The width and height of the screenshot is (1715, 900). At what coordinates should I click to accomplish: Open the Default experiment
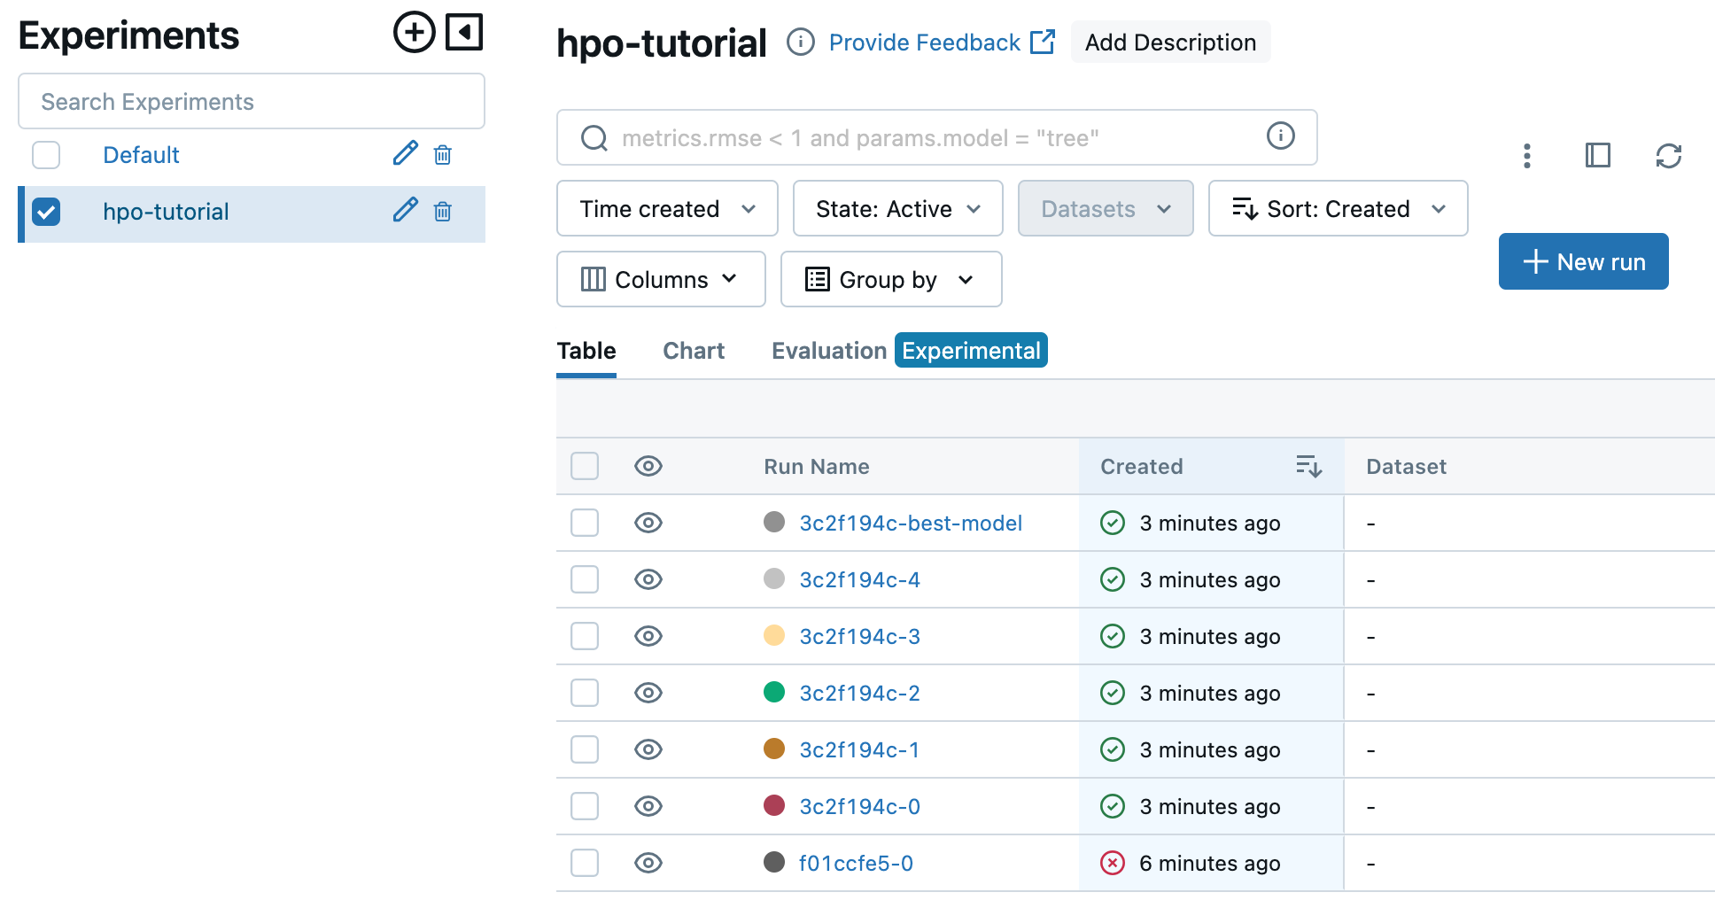[141, 155]
